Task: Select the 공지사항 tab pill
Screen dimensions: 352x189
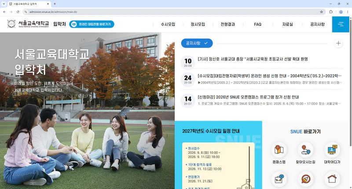Action: click(x=197, y=43)
